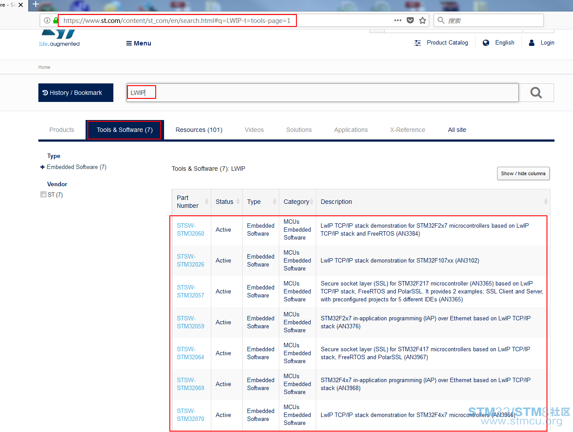Switch to the Solutions tab

tap(299, 130)
